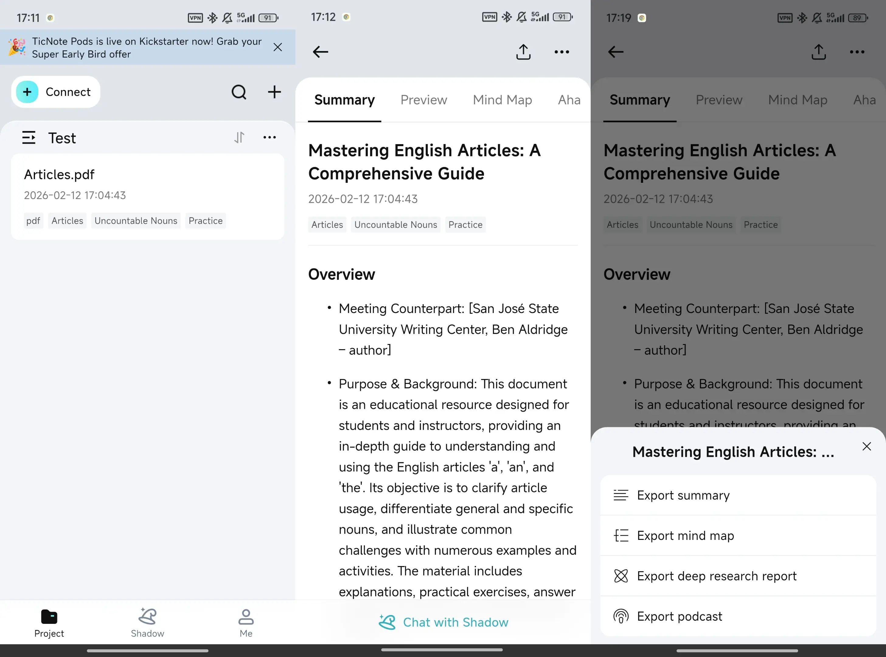Open the Test project's three-dot menu
This screenshot has width=886, height=657.
point(269,137)
